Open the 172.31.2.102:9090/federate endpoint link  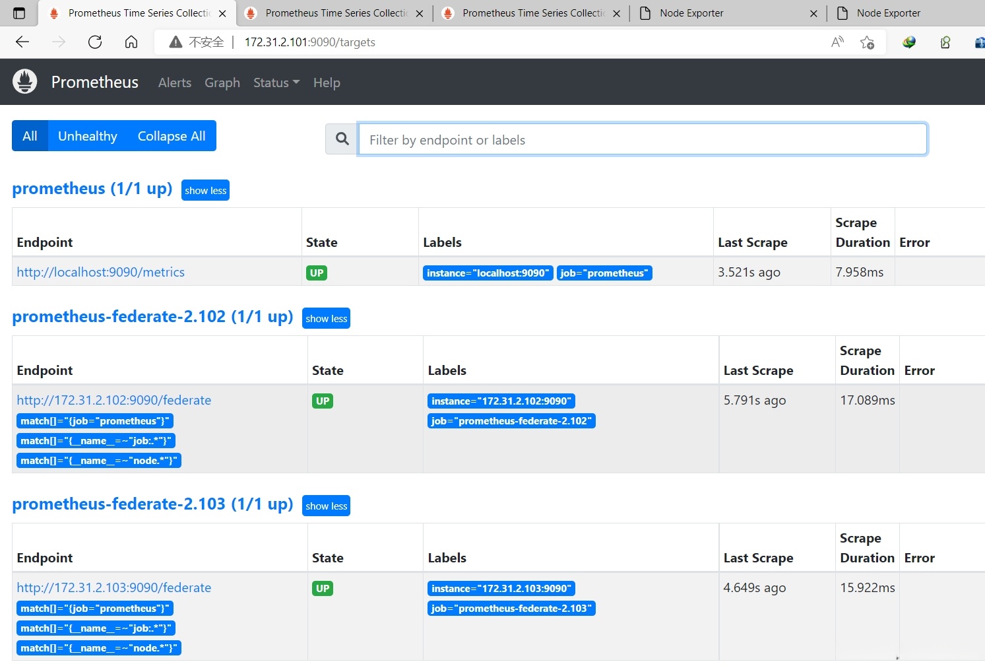pyautogui.click(x=114, y=400)
